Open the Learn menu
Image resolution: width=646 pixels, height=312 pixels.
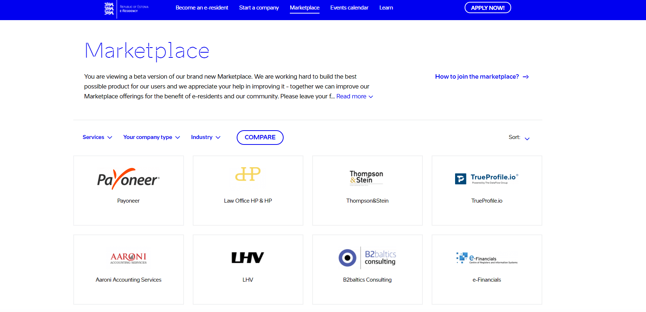[x=386, y=8]
